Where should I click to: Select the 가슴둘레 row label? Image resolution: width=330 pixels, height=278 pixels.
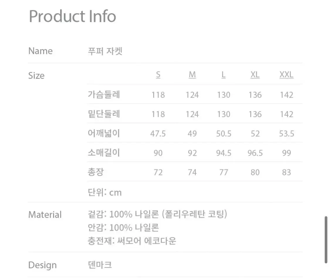pos(104,95)
